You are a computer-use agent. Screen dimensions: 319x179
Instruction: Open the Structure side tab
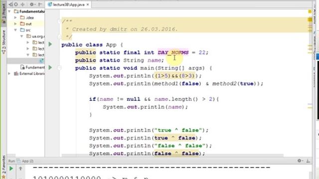click(3, 42)
